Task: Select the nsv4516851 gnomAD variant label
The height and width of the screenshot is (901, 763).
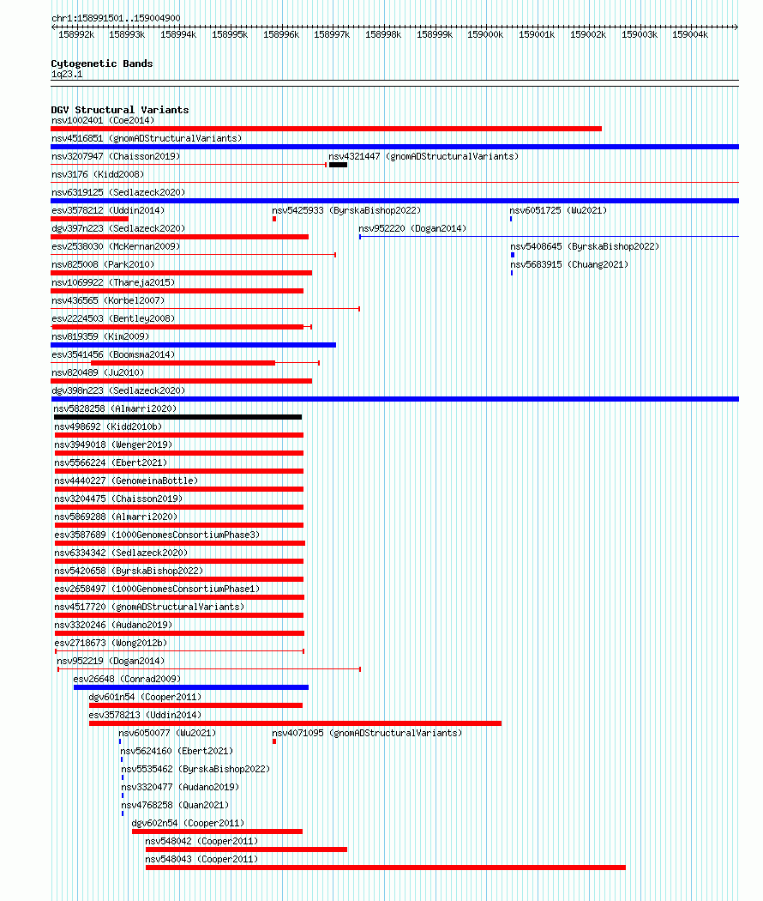Action: point(147,138)
